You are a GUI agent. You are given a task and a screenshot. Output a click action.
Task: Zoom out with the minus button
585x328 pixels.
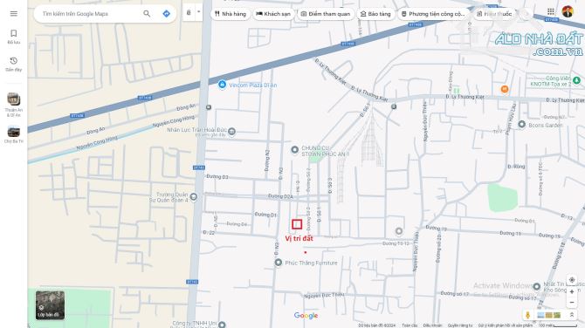pos(572,303)
